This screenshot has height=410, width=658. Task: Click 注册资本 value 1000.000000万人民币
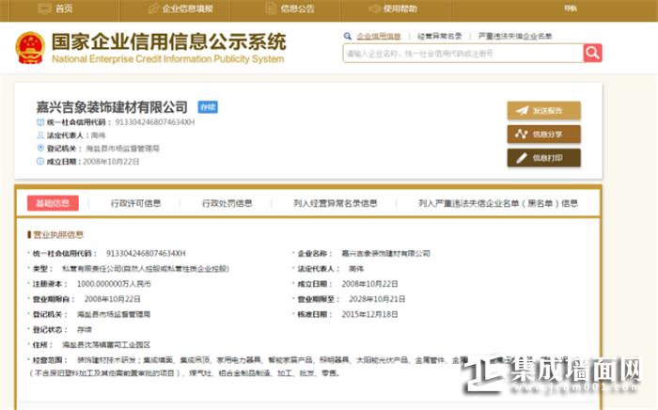[x=114, y=284]
